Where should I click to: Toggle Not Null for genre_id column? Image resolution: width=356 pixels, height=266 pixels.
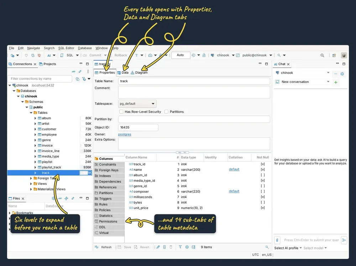coord(263,186)
